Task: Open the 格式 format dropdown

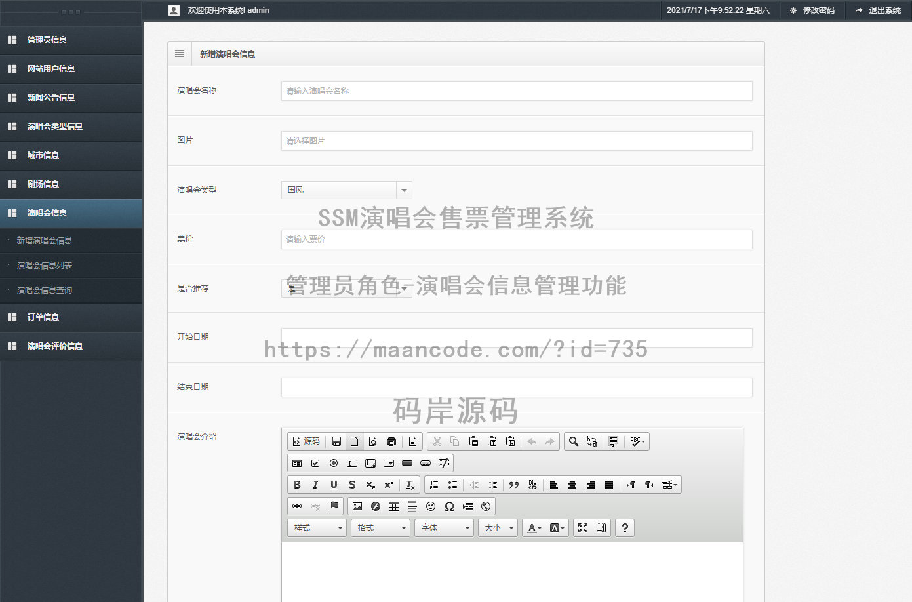Action: pyautogui.click(x=381, y=528)
